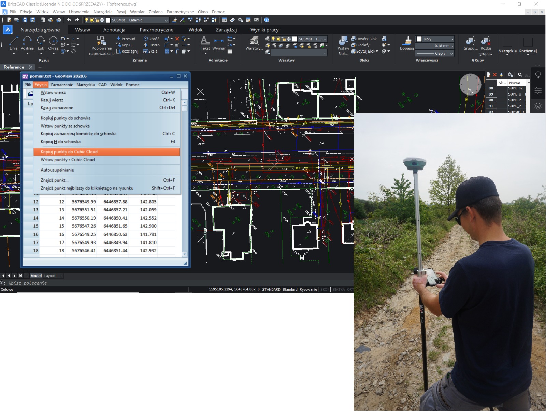Toggle SIATKA grid in status bar
The image size is (546, 411).
pyautogui.click(x=339, y=289)
